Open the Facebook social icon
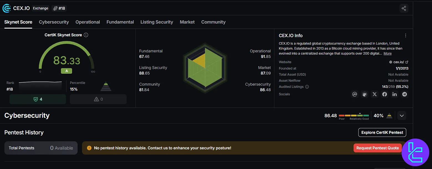 tap(385, 94)
